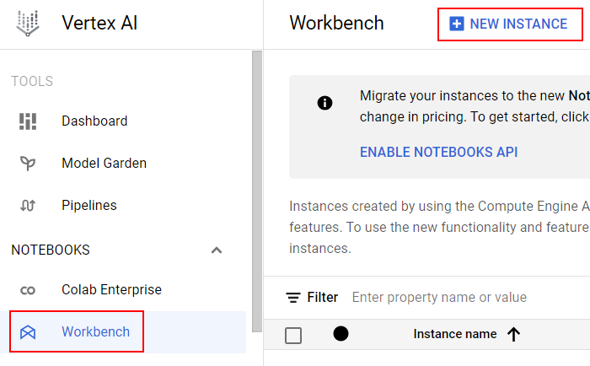Select the Model Garden leaf icon
This screenshot has height=366, width=590.
click(x=28, y=164)
